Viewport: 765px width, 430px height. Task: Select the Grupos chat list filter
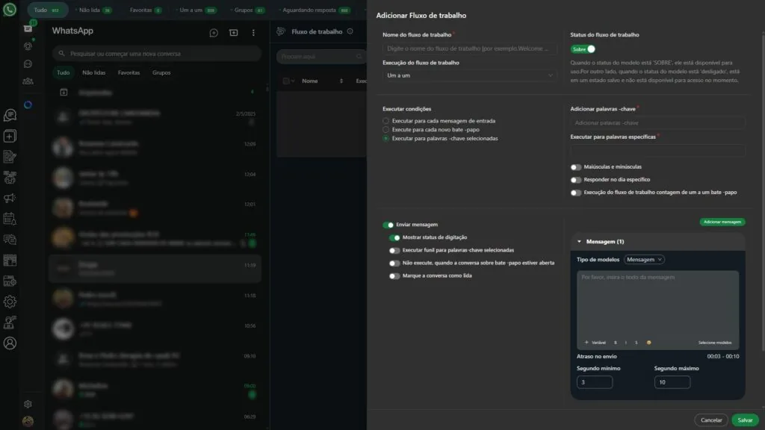(161, 72)
